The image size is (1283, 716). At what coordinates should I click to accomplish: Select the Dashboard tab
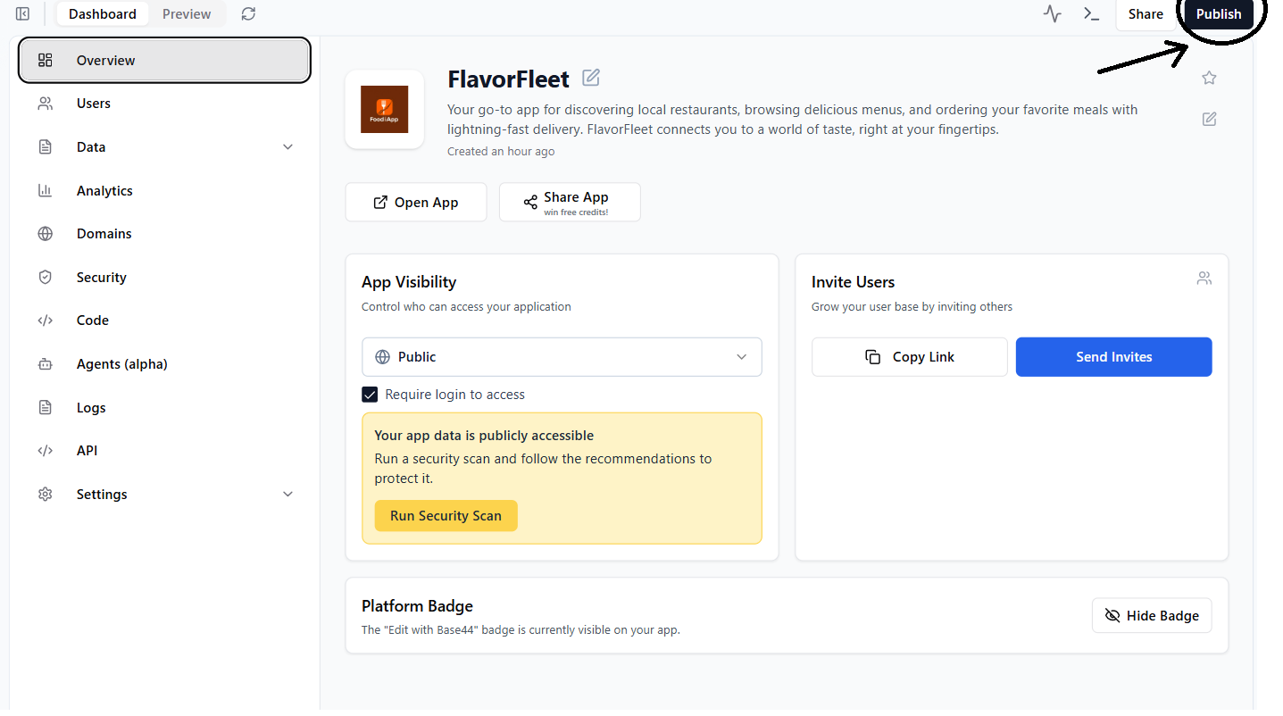(102, 13)
